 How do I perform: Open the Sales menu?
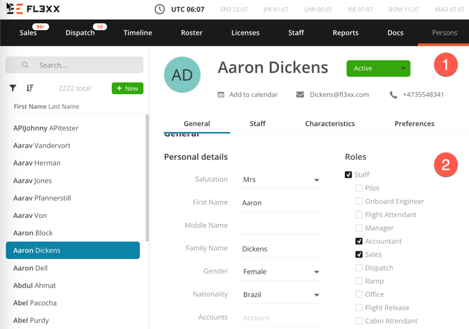coord(28,33)
